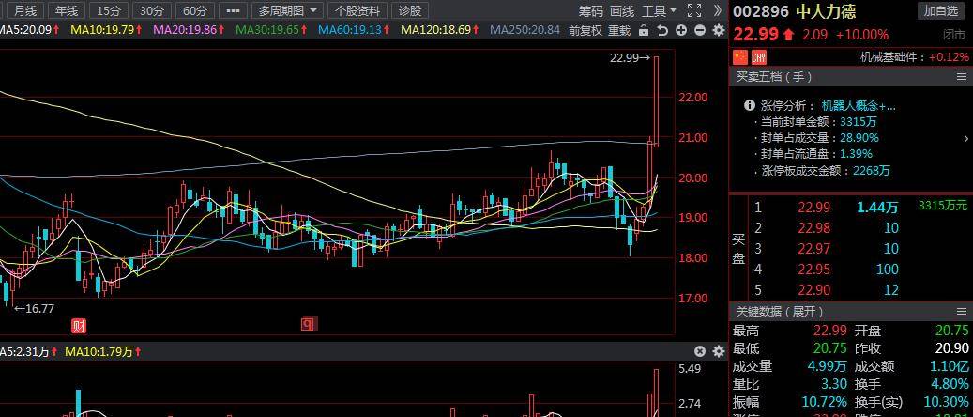Switch to 30分 minute chart tab
Viewport: 973px width, 417px height.
151,10
